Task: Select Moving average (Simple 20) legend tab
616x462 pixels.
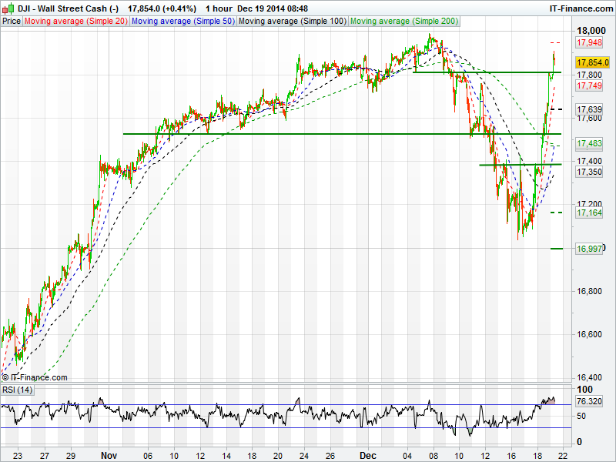Action: pos(76,21)
